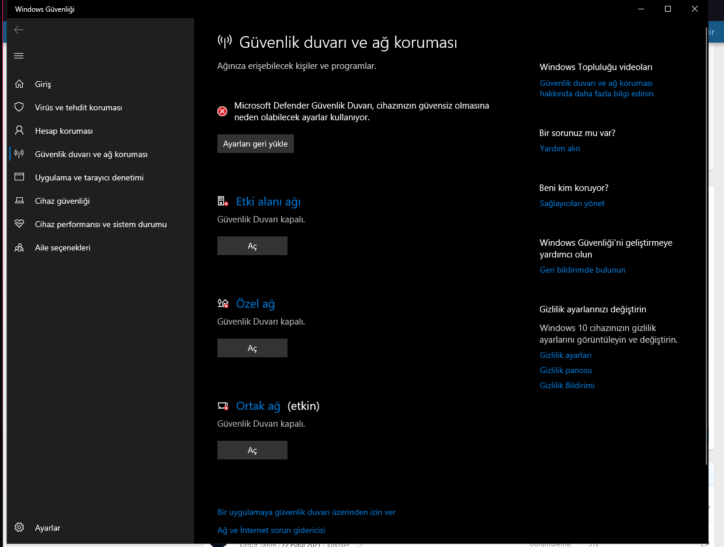
Task: Click the Yardım alın link
Action: click(x=560, y=148)
